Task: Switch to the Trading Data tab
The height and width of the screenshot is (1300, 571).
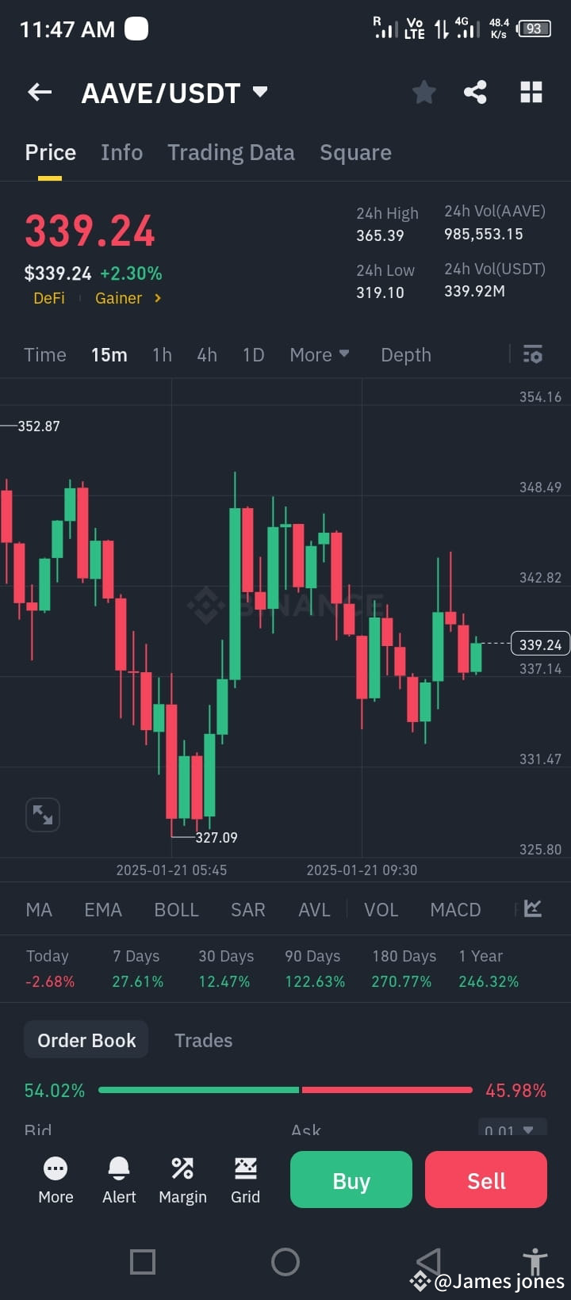Action: coord(231,151)
